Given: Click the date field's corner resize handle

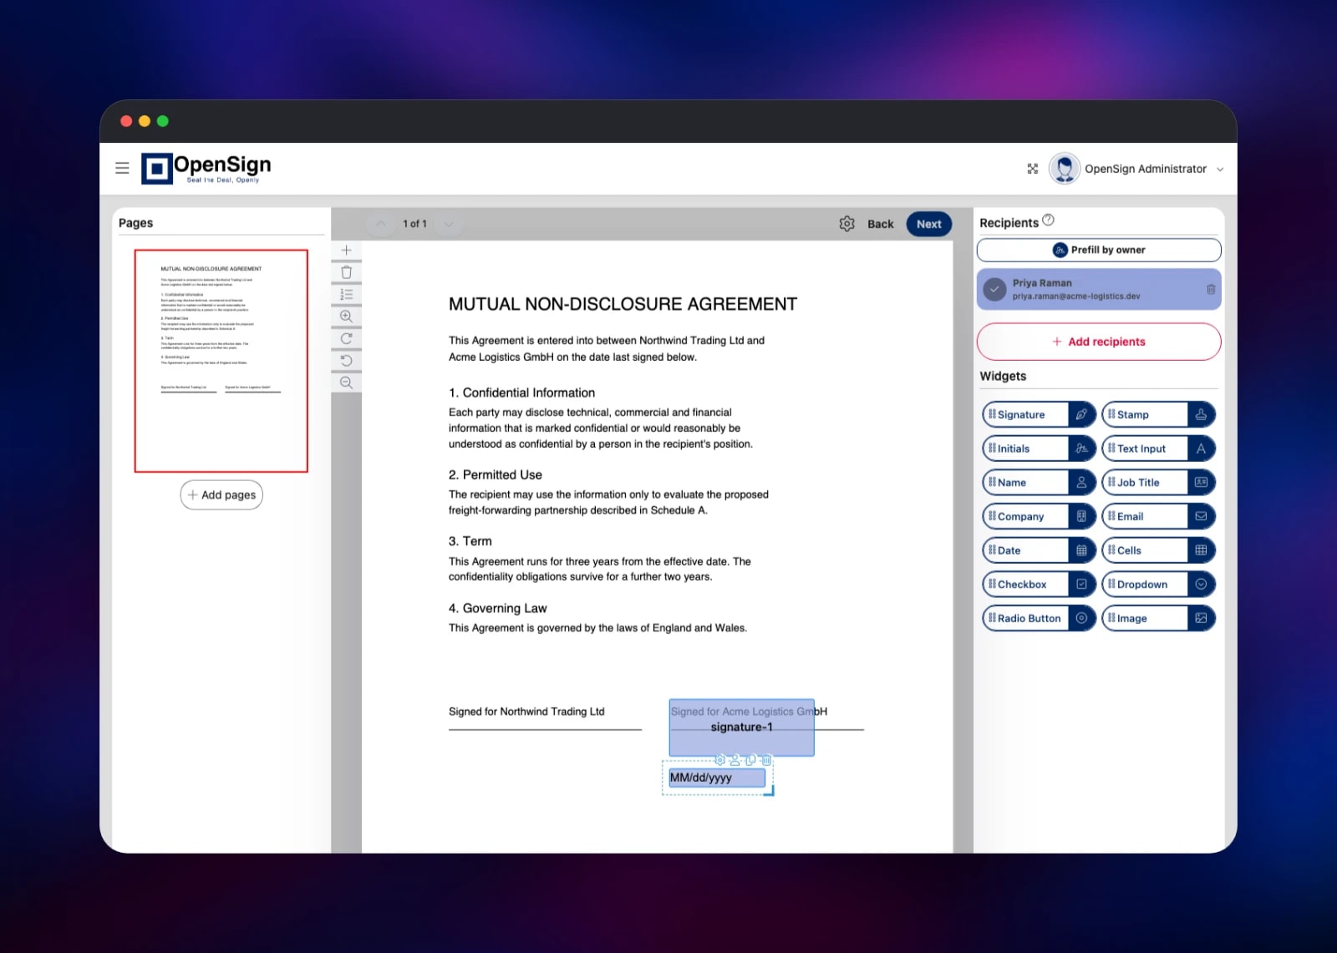Looking at the screenshot, I should click(770, 792).
